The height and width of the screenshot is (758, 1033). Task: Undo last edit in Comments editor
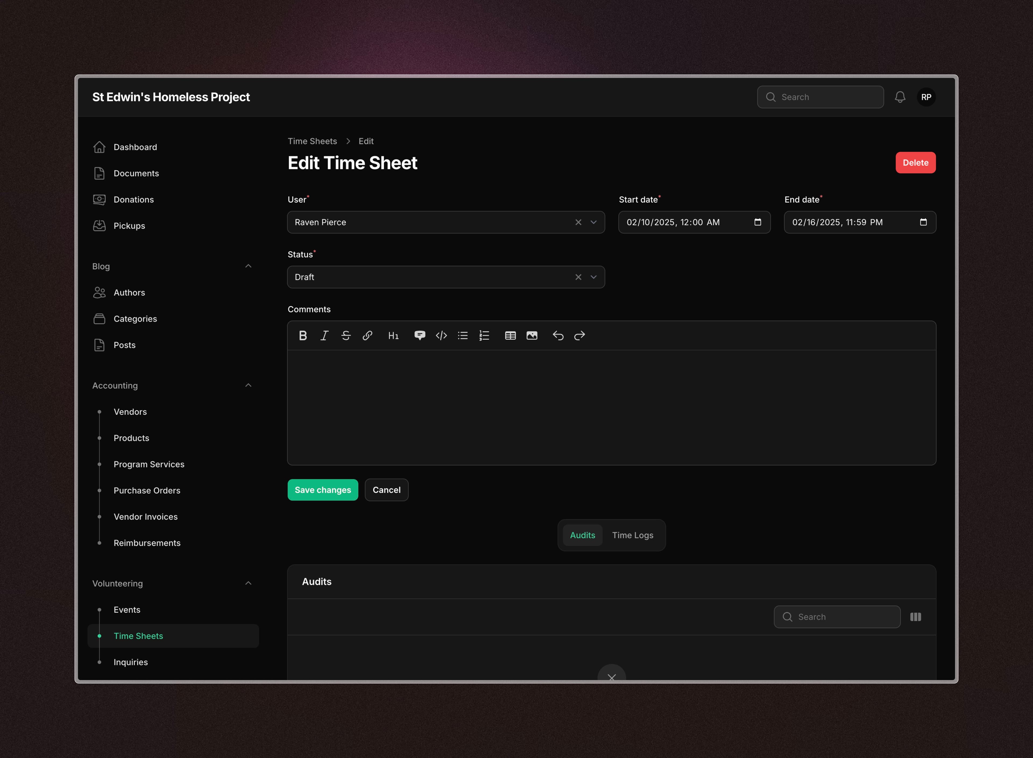558,335
